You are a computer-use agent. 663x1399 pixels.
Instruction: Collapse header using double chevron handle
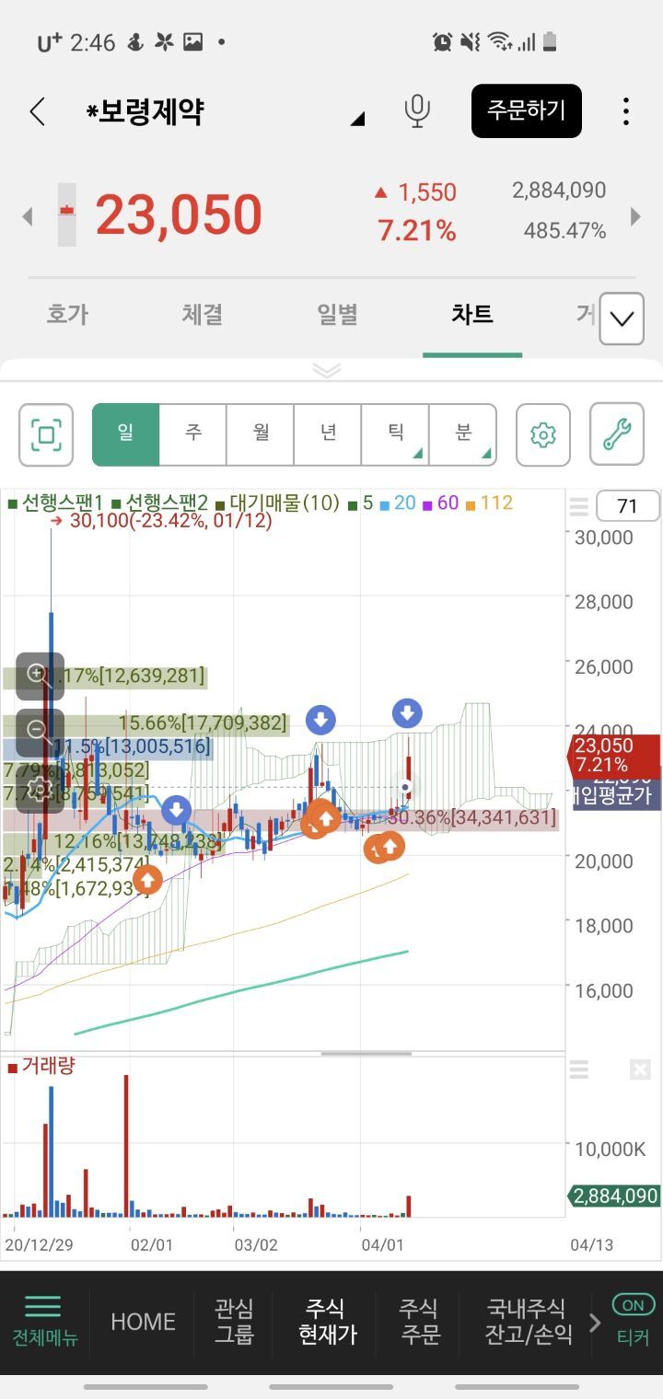pyautogui.click(x=327, y=370)
